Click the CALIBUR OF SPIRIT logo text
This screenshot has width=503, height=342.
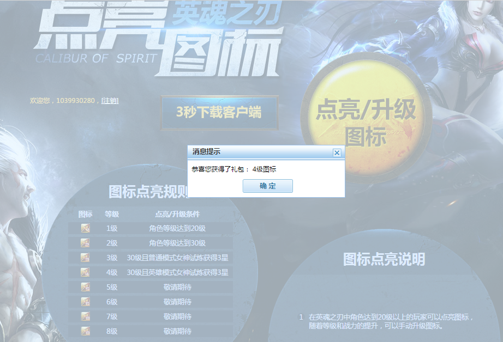coord(96,59)
